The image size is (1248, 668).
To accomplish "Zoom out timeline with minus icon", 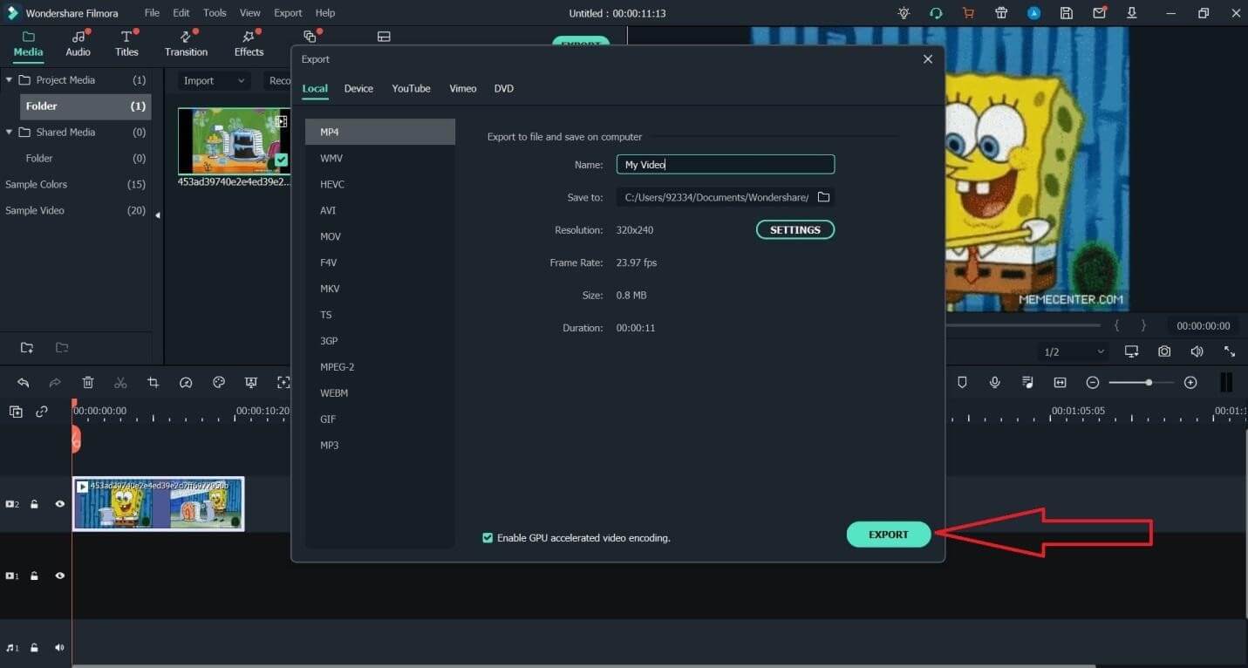I will (x=1093, y=383).
